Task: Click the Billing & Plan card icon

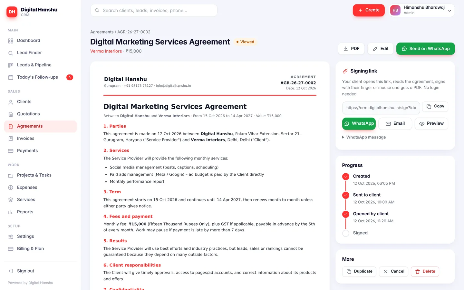Action: 11,249
